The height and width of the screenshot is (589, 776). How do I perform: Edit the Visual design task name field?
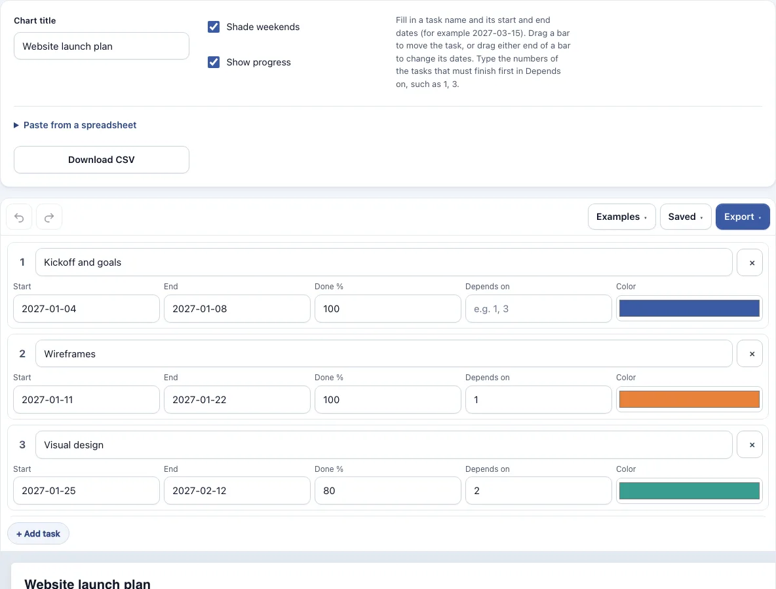[x=383, y=445]
